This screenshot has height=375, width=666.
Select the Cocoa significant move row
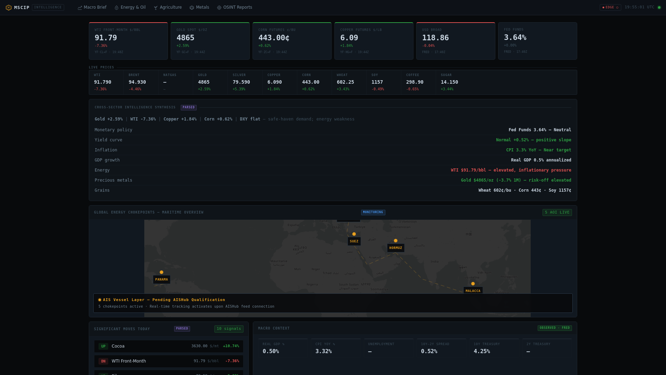pyautogui.click(x=169, y=346)
